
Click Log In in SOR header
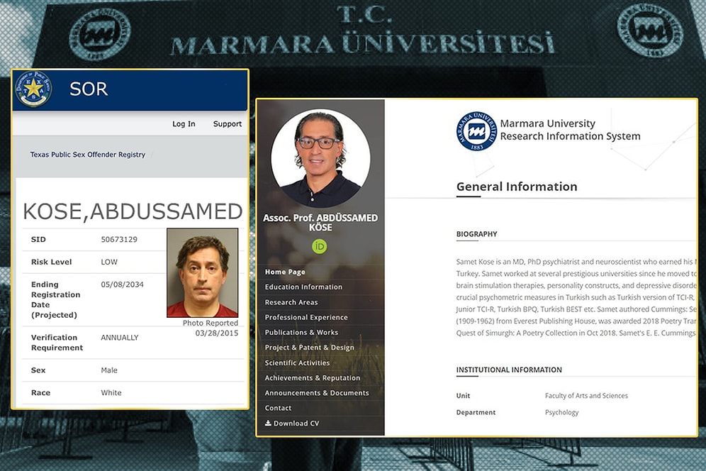184,123
